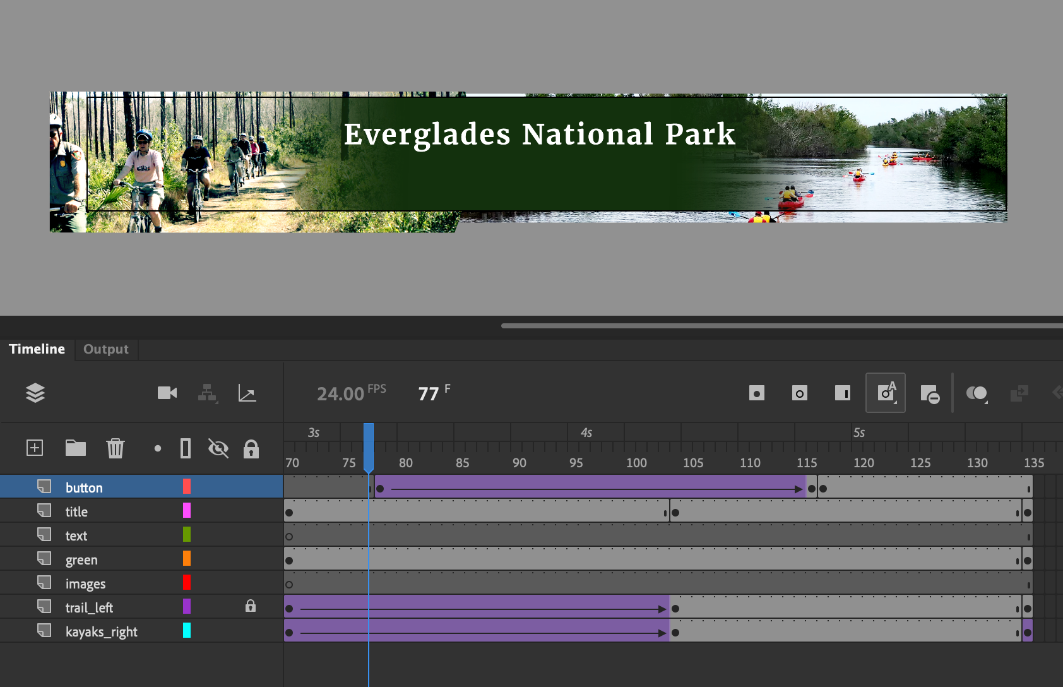This screenshot has height=687, width=1063.
Task: Click the 24.00 FPS frame rate field
Action: pos(351,393)
